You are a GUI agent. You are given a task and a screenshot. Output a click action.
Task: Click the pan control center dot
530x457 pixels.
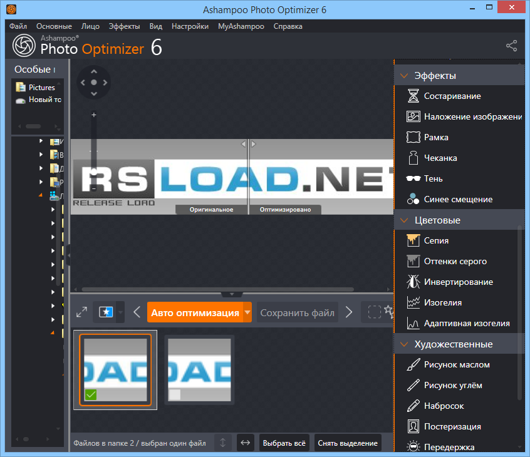coord(93,82)
